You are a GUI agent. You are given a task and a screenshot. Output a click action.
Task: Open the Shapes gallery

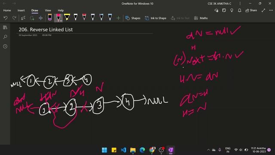coord(133,18)
